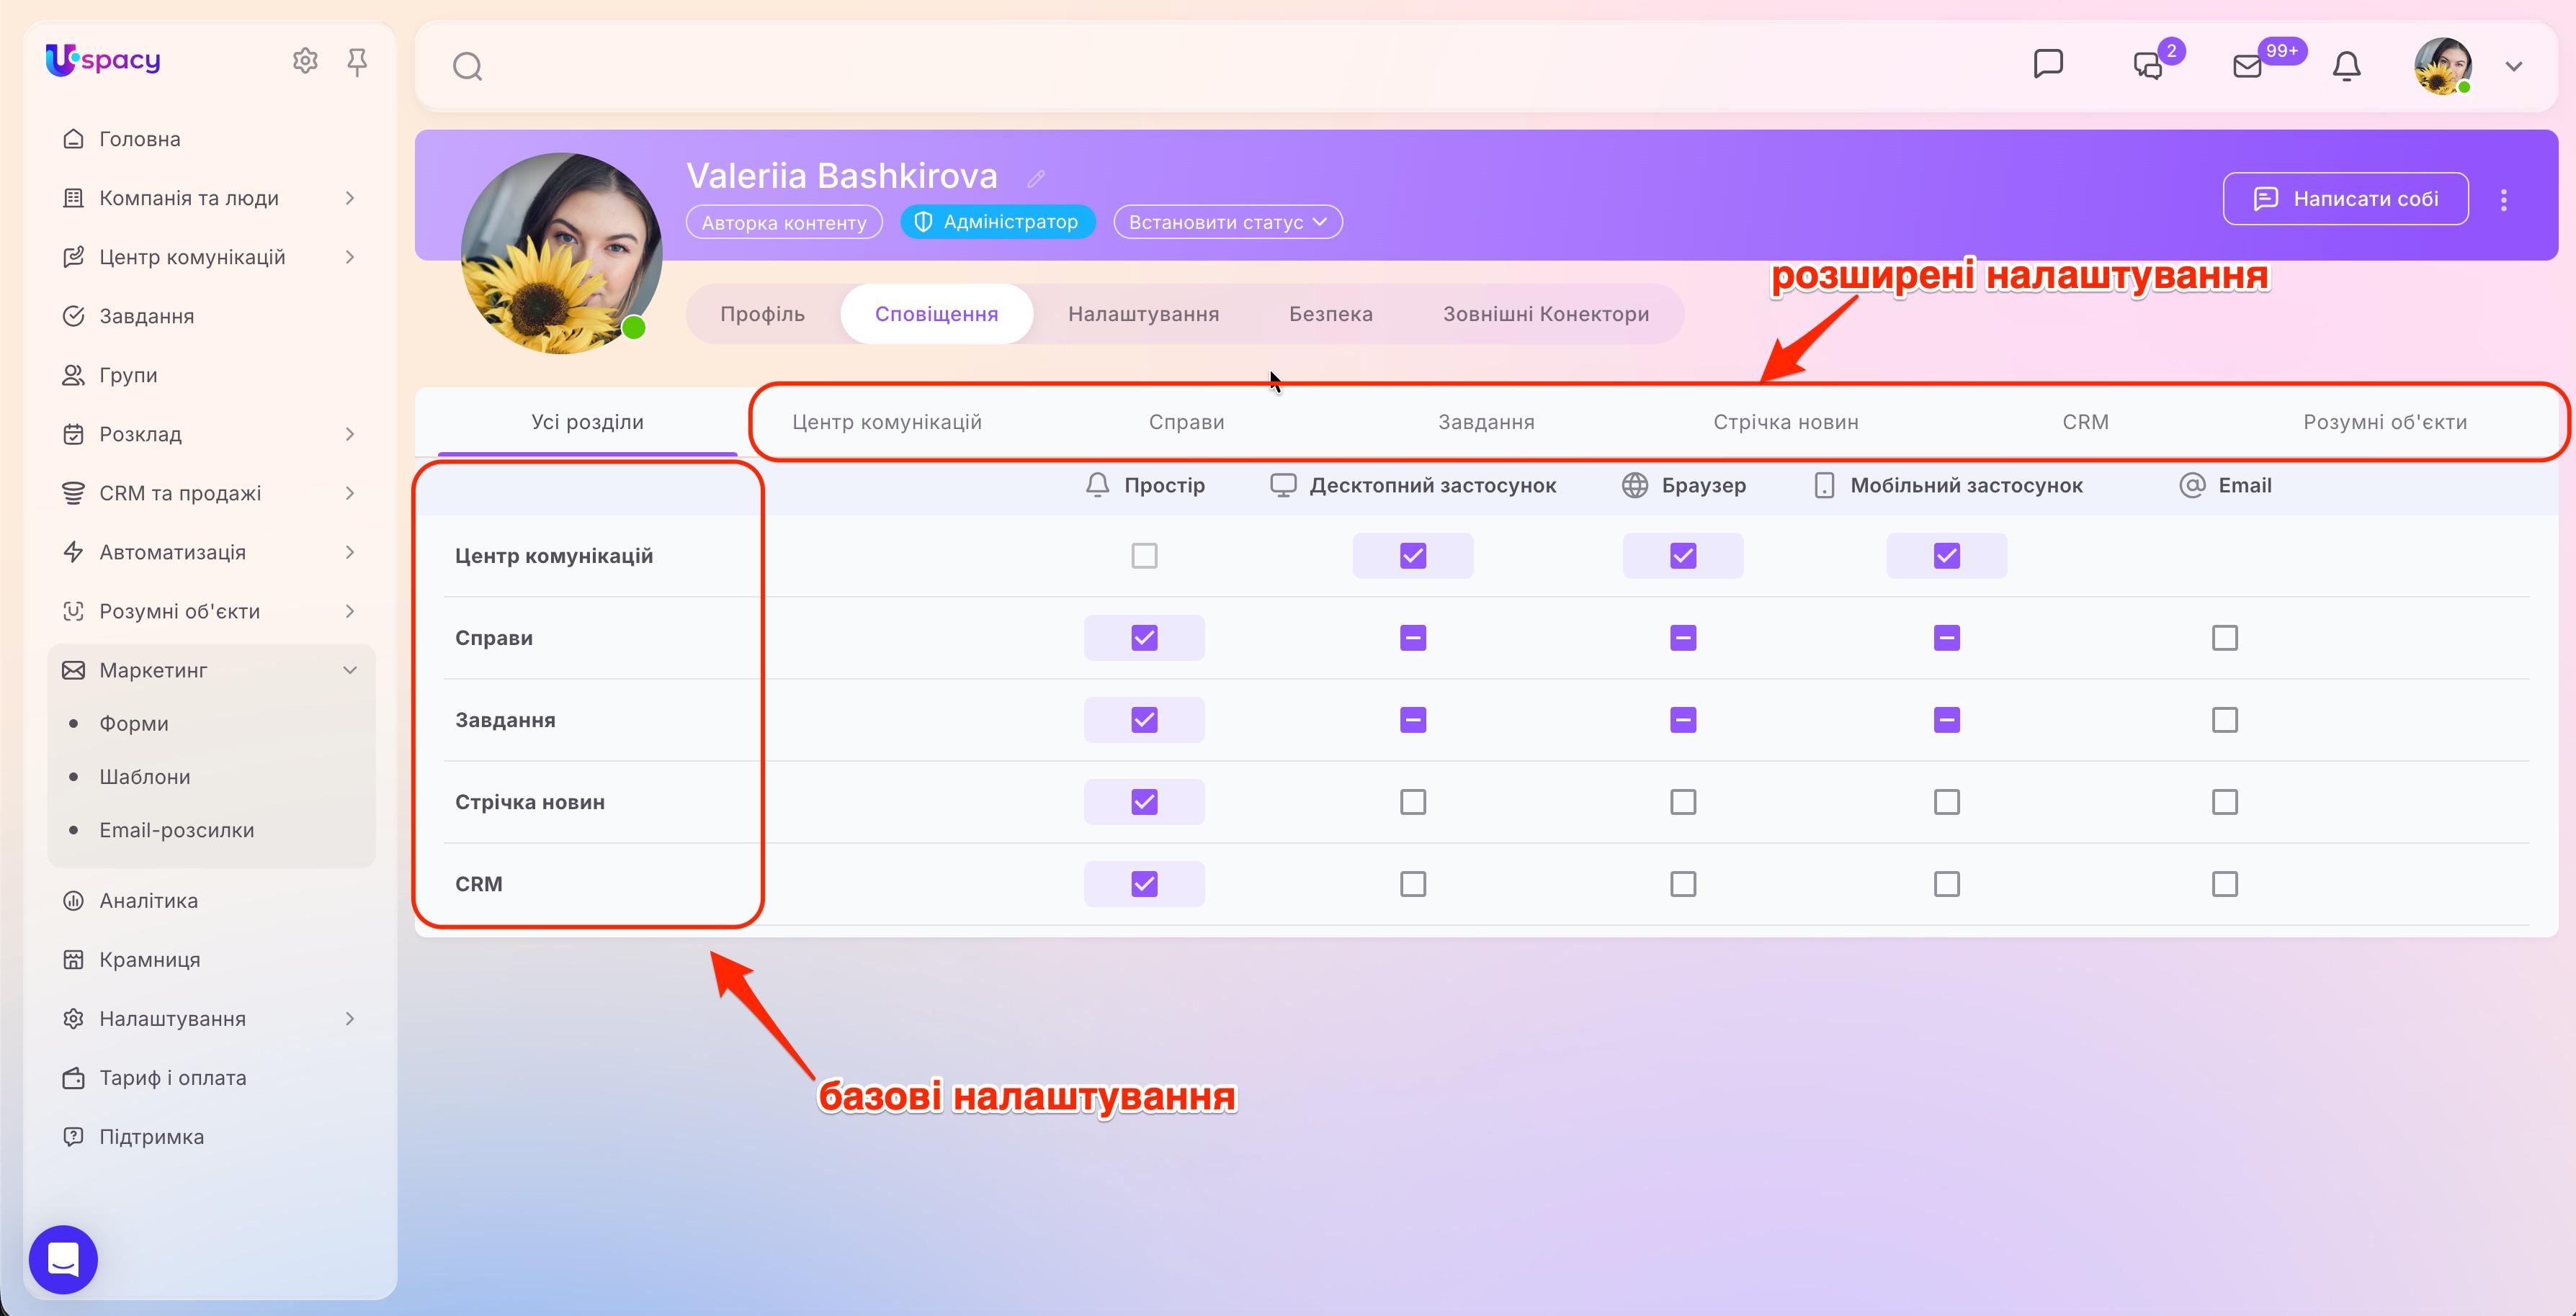Open Встановити статус dropdown
2576x1316 pixels.
click(1228, 222)
